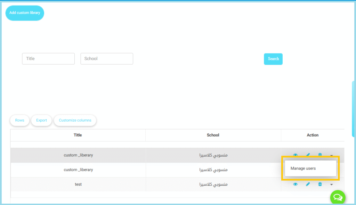The width and height of the screenshot is (356, 205).
Task: Click the view eye icon in the test row
Action: tap(295, 184)
